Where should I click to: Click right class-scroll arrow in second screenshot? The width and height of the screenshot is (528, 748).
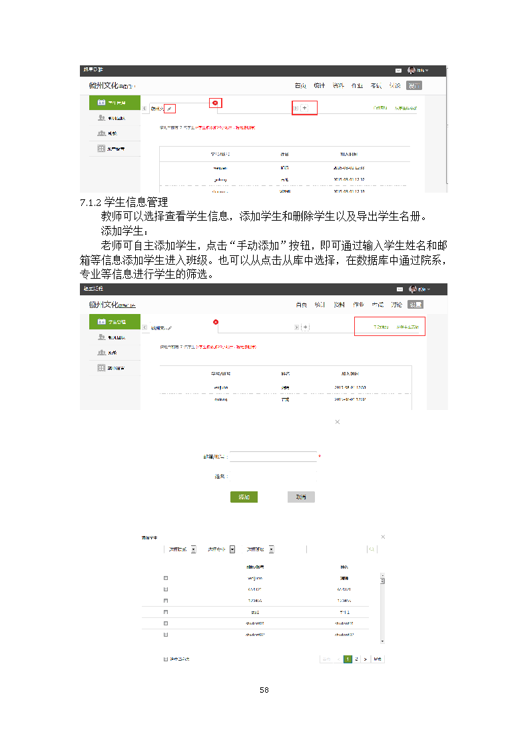point(296,327)
